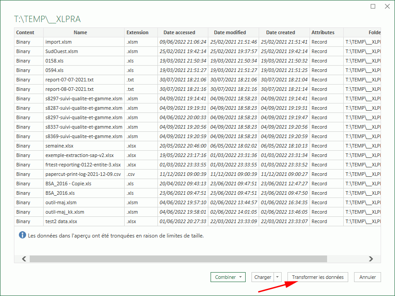
Task: Click the Charger button
Action: tap(263, 277)
